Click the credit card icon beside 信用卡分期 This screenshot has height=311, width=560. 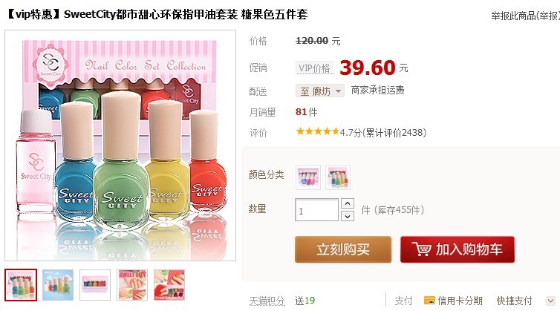click(x=429, y=301)
